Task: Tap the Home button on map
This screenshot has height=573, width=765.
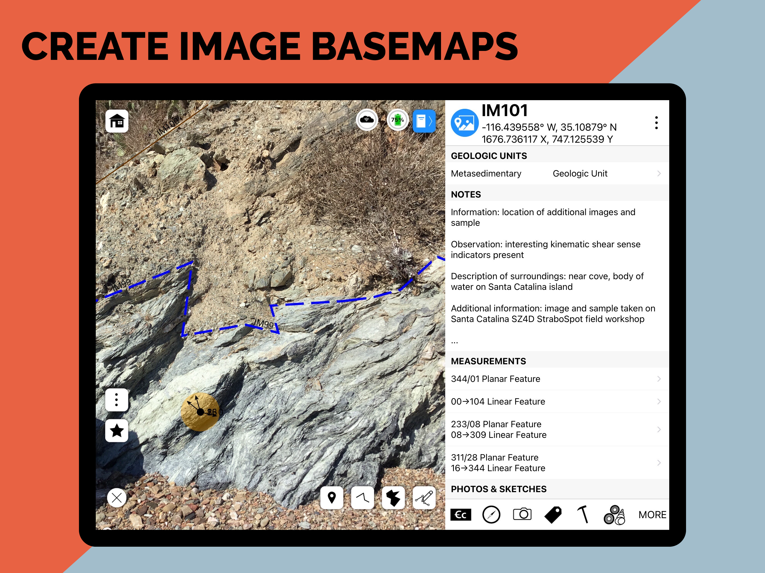Action: (x=117, y=121)
